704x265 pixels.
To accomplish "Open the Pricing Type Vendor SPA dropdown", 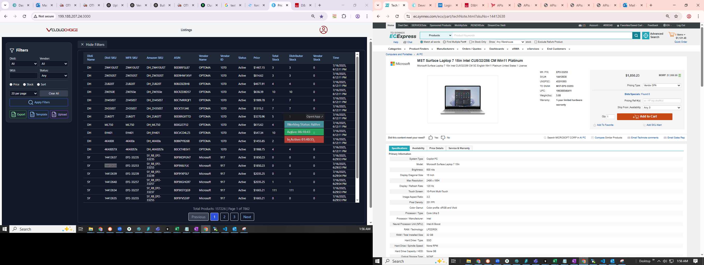I will pyautogui.click(x=662, y=85).
